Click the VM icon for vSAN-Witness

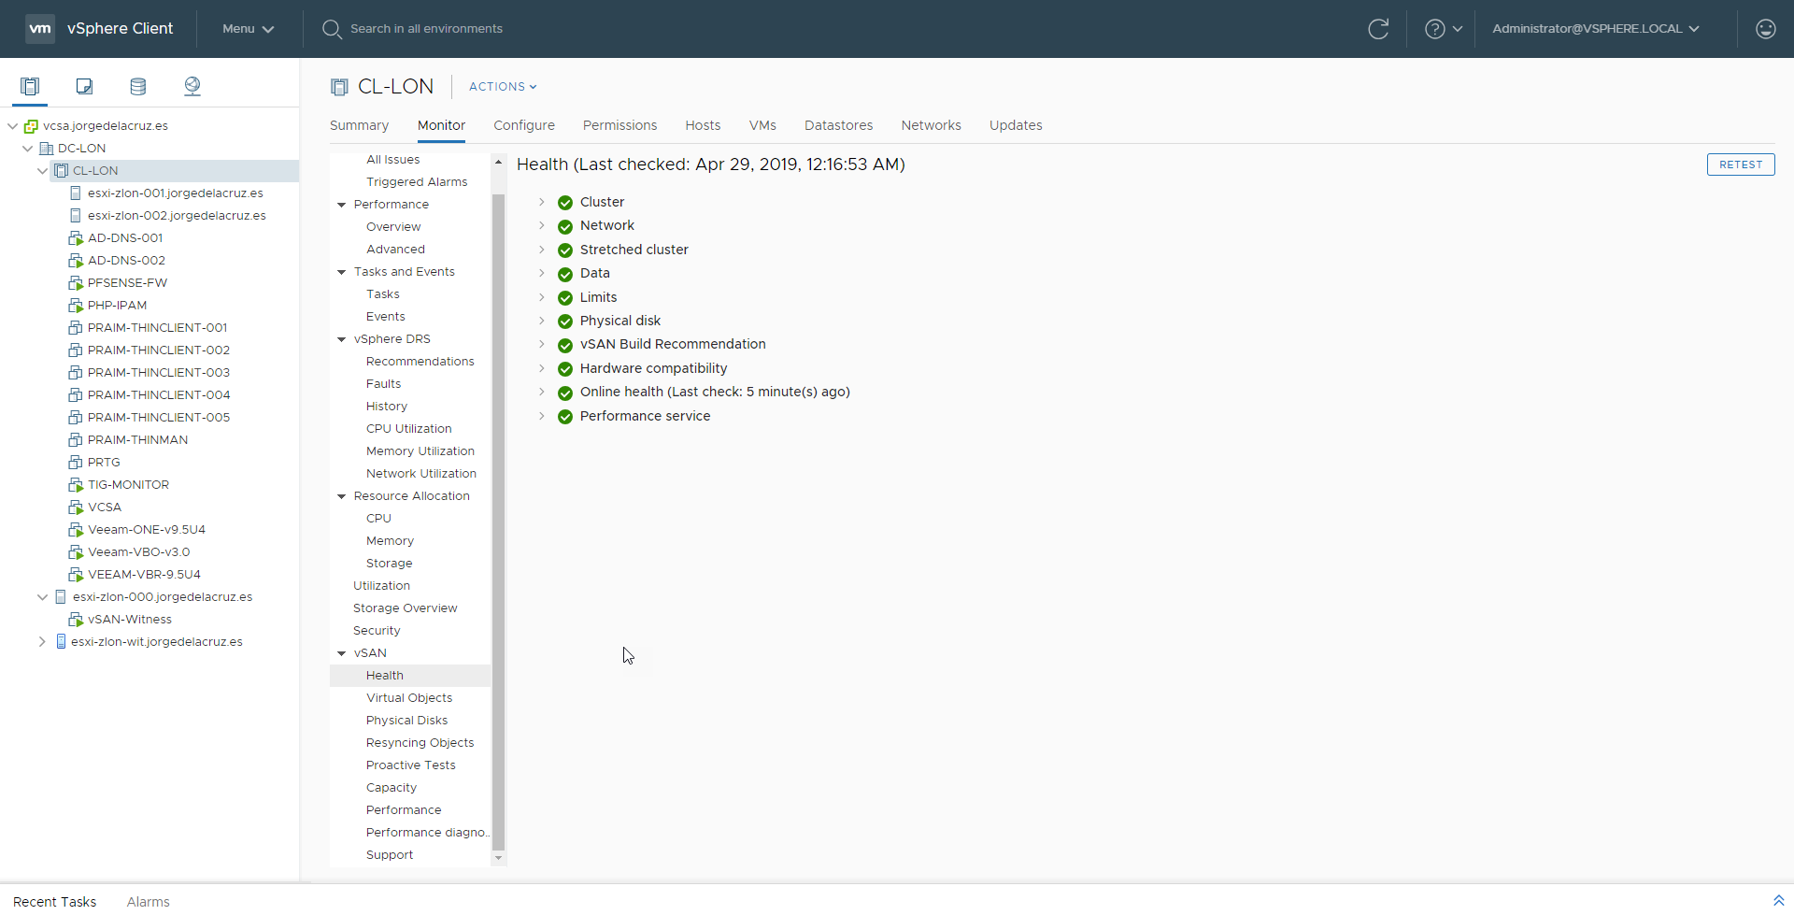tap(76, 620)
